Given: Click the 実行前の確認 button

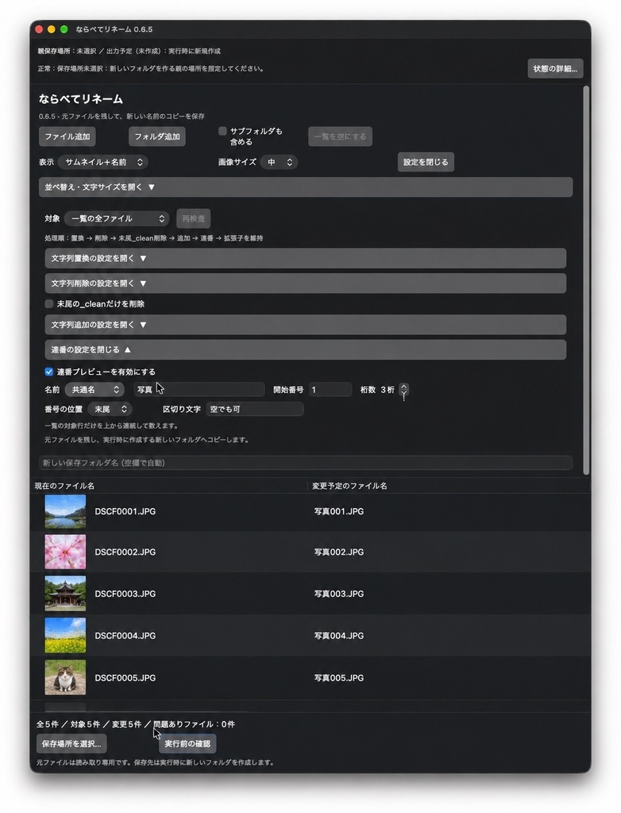Looking at the screenshot, I should point(187,743).
